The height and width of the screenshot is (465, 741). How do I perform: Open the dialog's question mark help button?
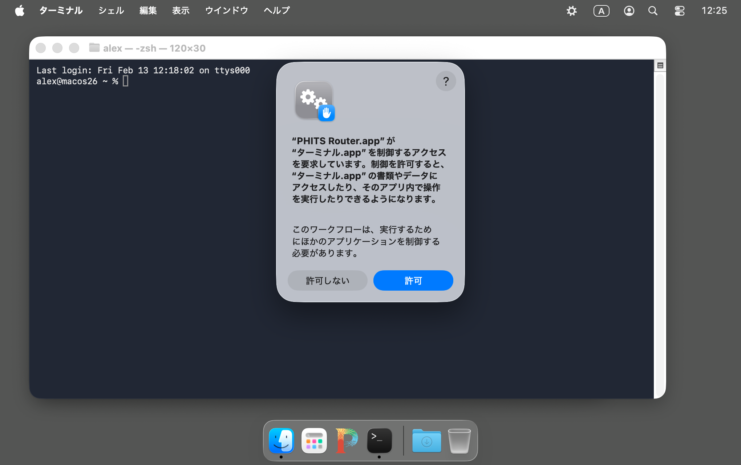click(x=446, y=81)
